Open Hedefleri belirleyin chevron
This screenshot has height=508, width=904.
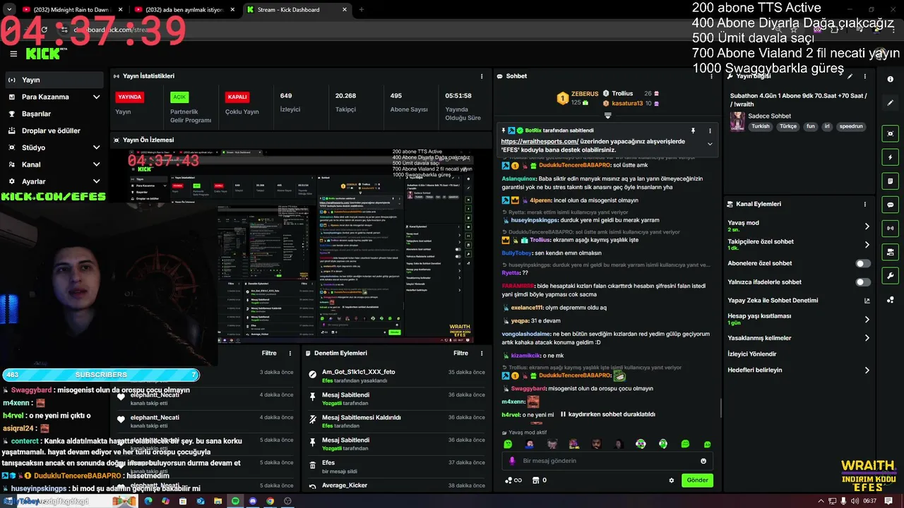coord(867,370)
